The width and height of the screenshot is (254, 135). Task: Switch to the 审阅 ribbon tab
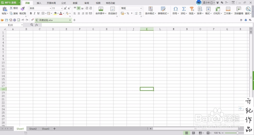tap(87, 3)
